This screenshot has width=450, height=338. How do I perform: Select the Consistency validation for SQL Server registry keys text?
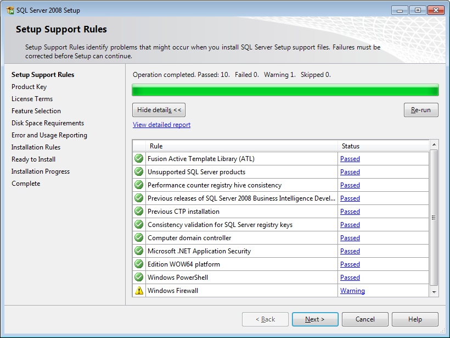[220, 225]
